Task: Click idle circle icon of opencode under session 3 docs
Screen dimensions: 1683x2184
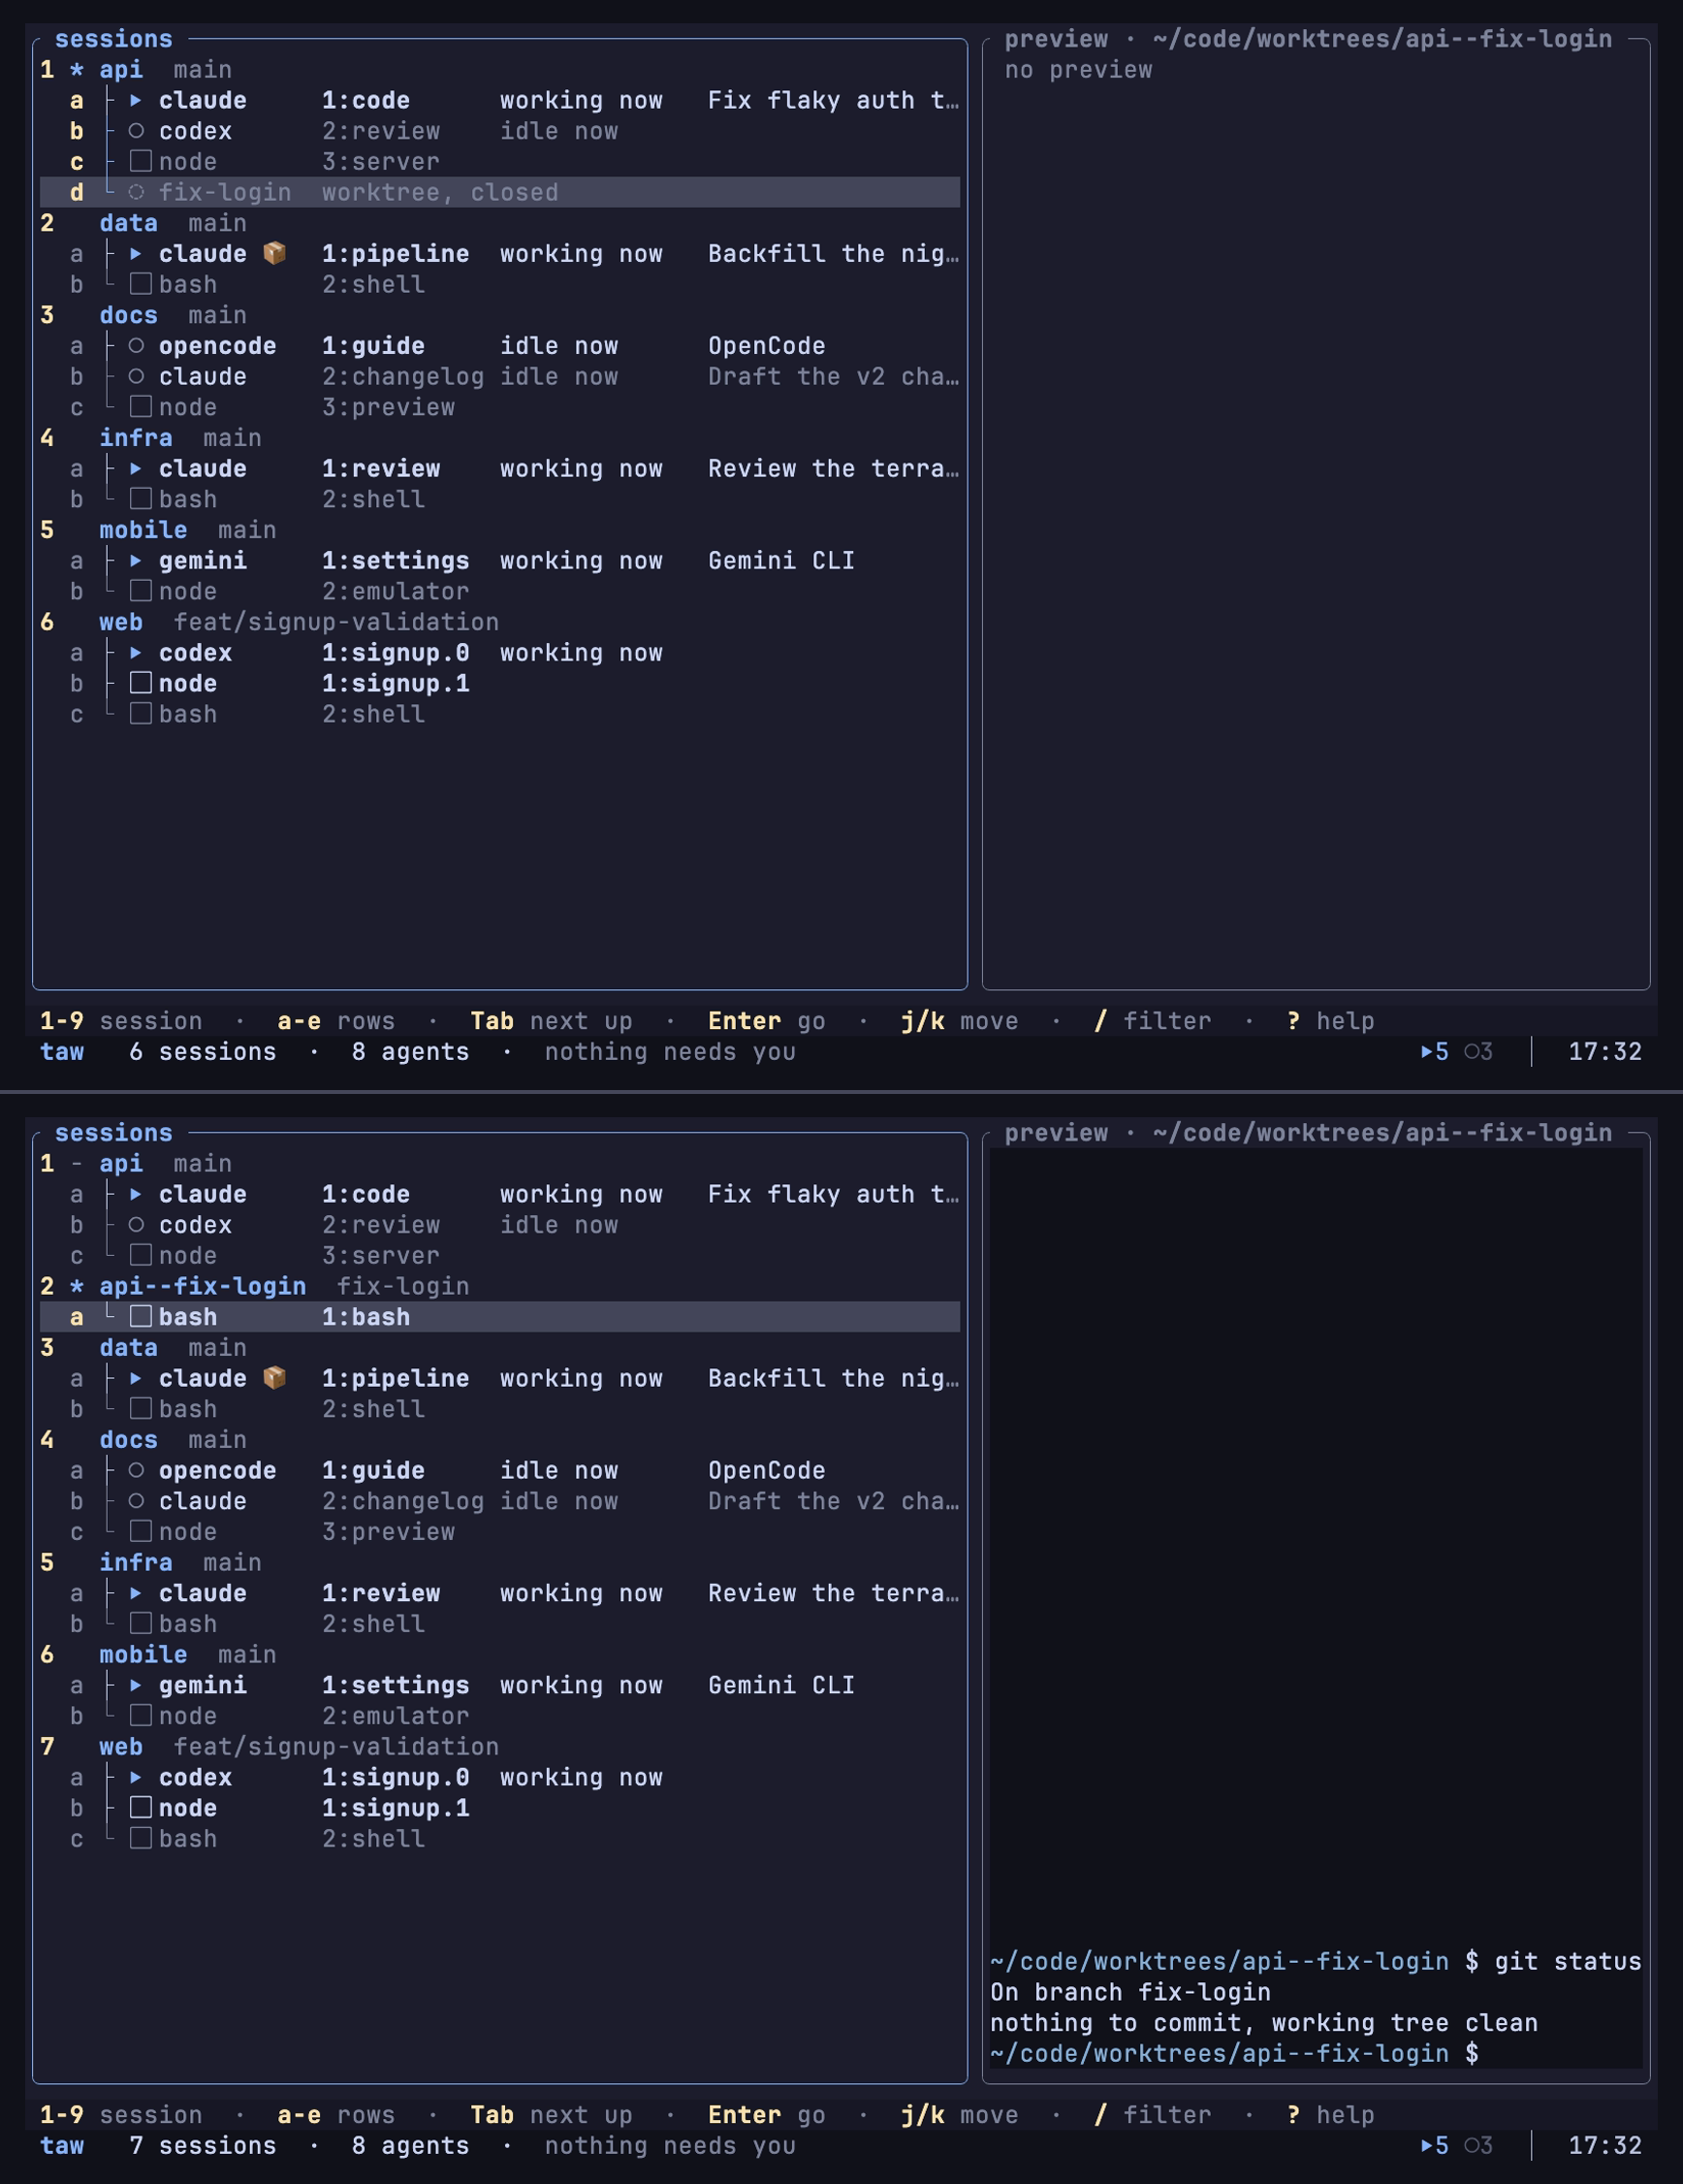Action: (x=137, y=346)
